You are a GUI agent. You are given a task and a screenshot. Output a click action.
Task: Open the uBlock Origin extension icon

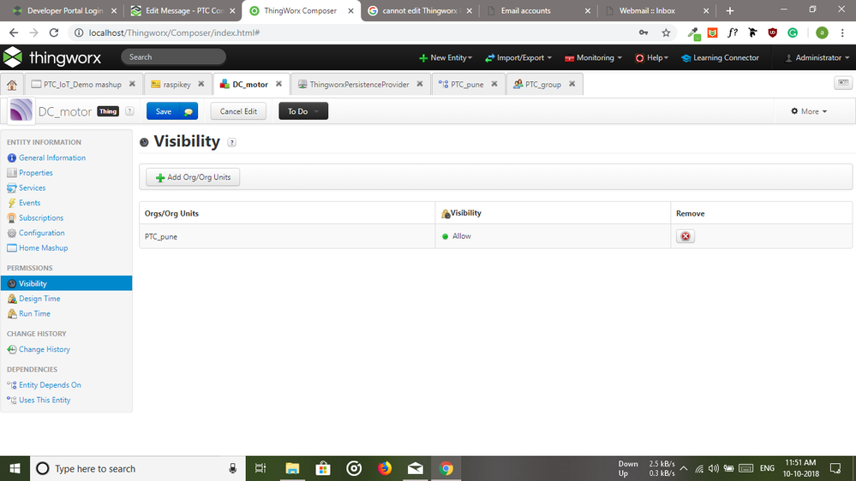pos(773,33)
